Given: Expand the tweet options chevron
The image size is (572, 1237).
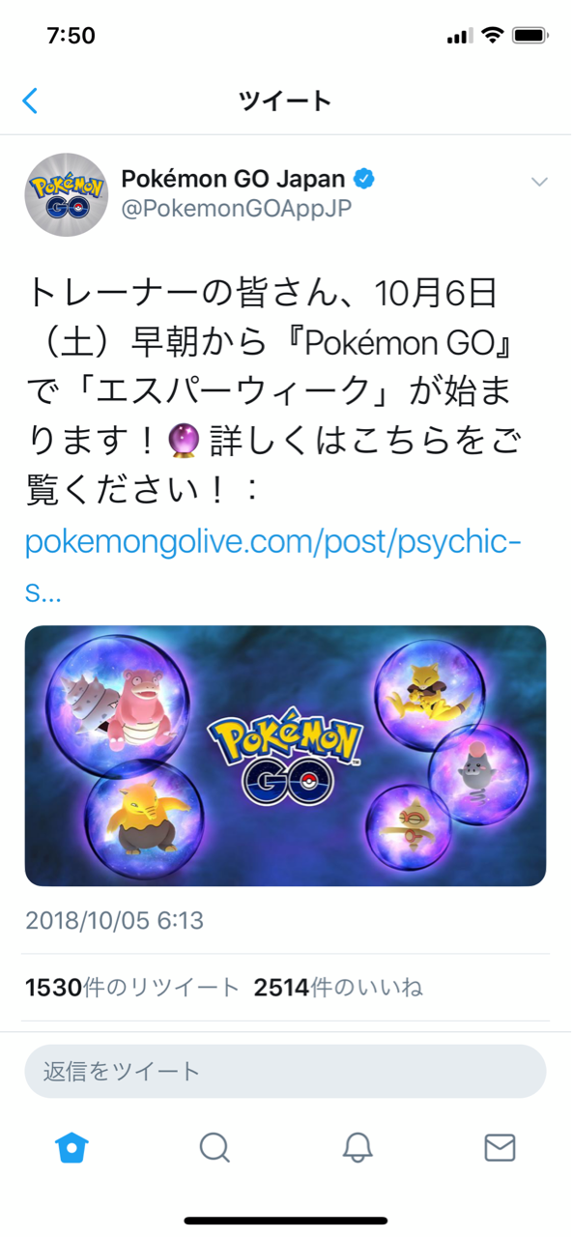Looking at the screenshot, I should pos(539,182).
